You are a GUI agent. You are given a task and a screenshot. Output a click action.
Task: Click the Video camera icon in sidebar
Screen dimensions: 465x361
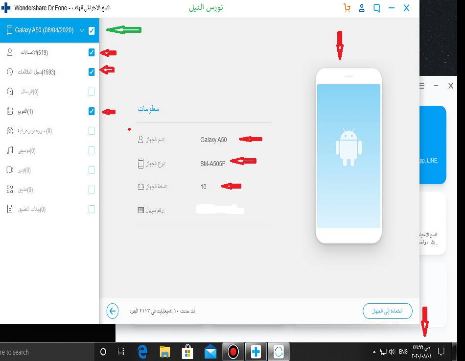(x=10, y=170)
